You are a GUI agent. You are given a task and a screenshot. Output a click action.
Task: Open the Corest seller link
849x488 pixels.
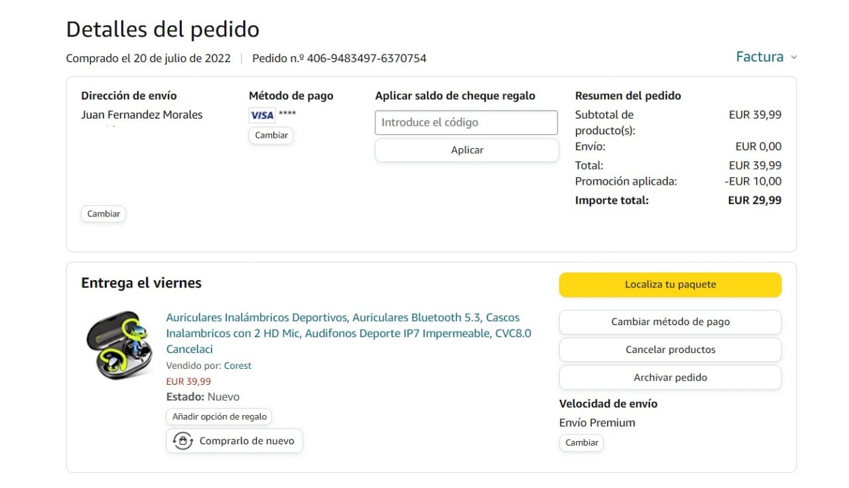[237, 366]
